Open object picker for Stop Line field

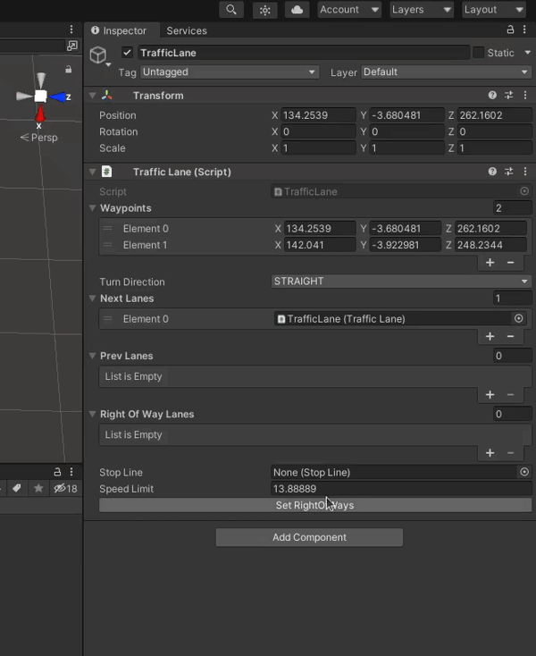(x=524, y=472)
